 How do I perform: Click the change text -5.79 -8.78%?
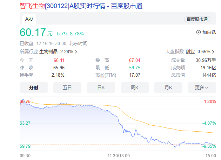(69, 34)
